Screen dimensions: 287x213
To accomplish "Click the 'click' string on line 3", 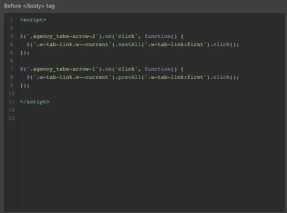I will click(x=126, y=36).
